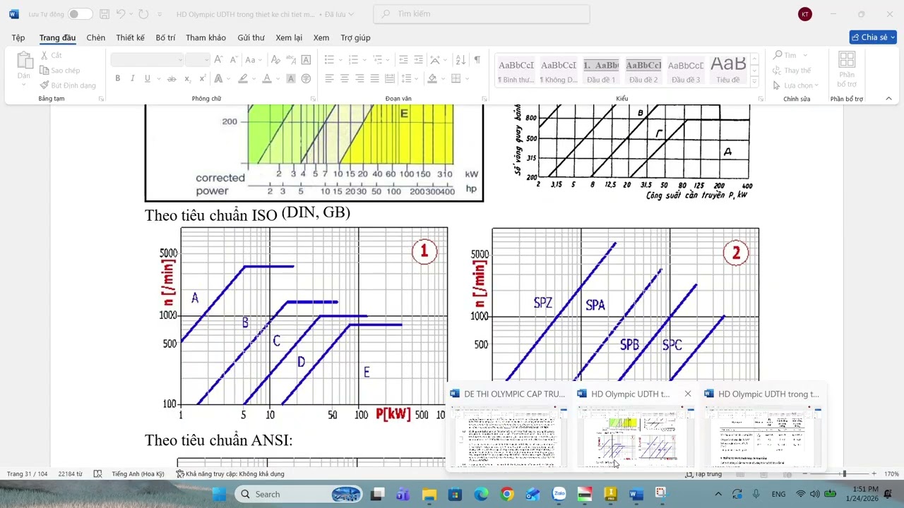This screenshot has width=904, height=508.
Task: Apply superscript formatting
Action: point(204,78)
